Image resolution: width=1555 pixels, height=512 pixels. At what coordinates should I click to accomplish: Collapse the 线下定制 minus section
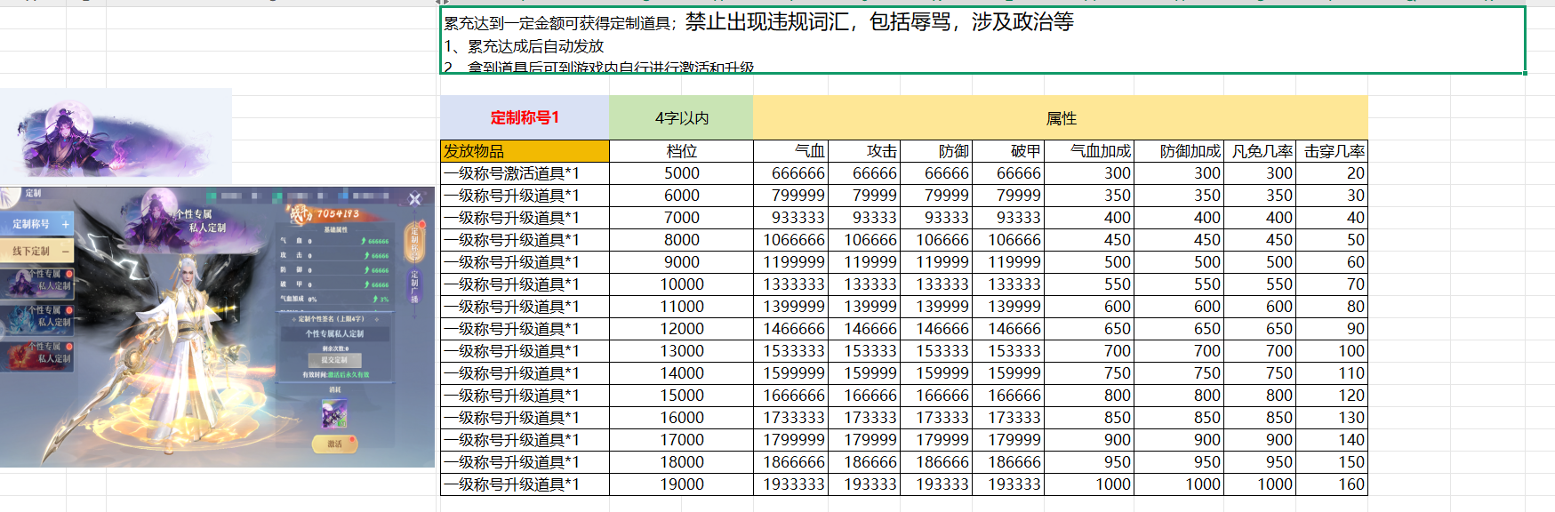(x=65, y=252)
